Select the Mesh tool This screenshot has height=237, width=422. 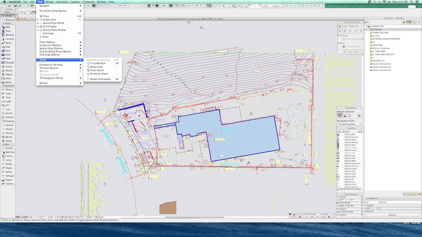coord(8,82)
